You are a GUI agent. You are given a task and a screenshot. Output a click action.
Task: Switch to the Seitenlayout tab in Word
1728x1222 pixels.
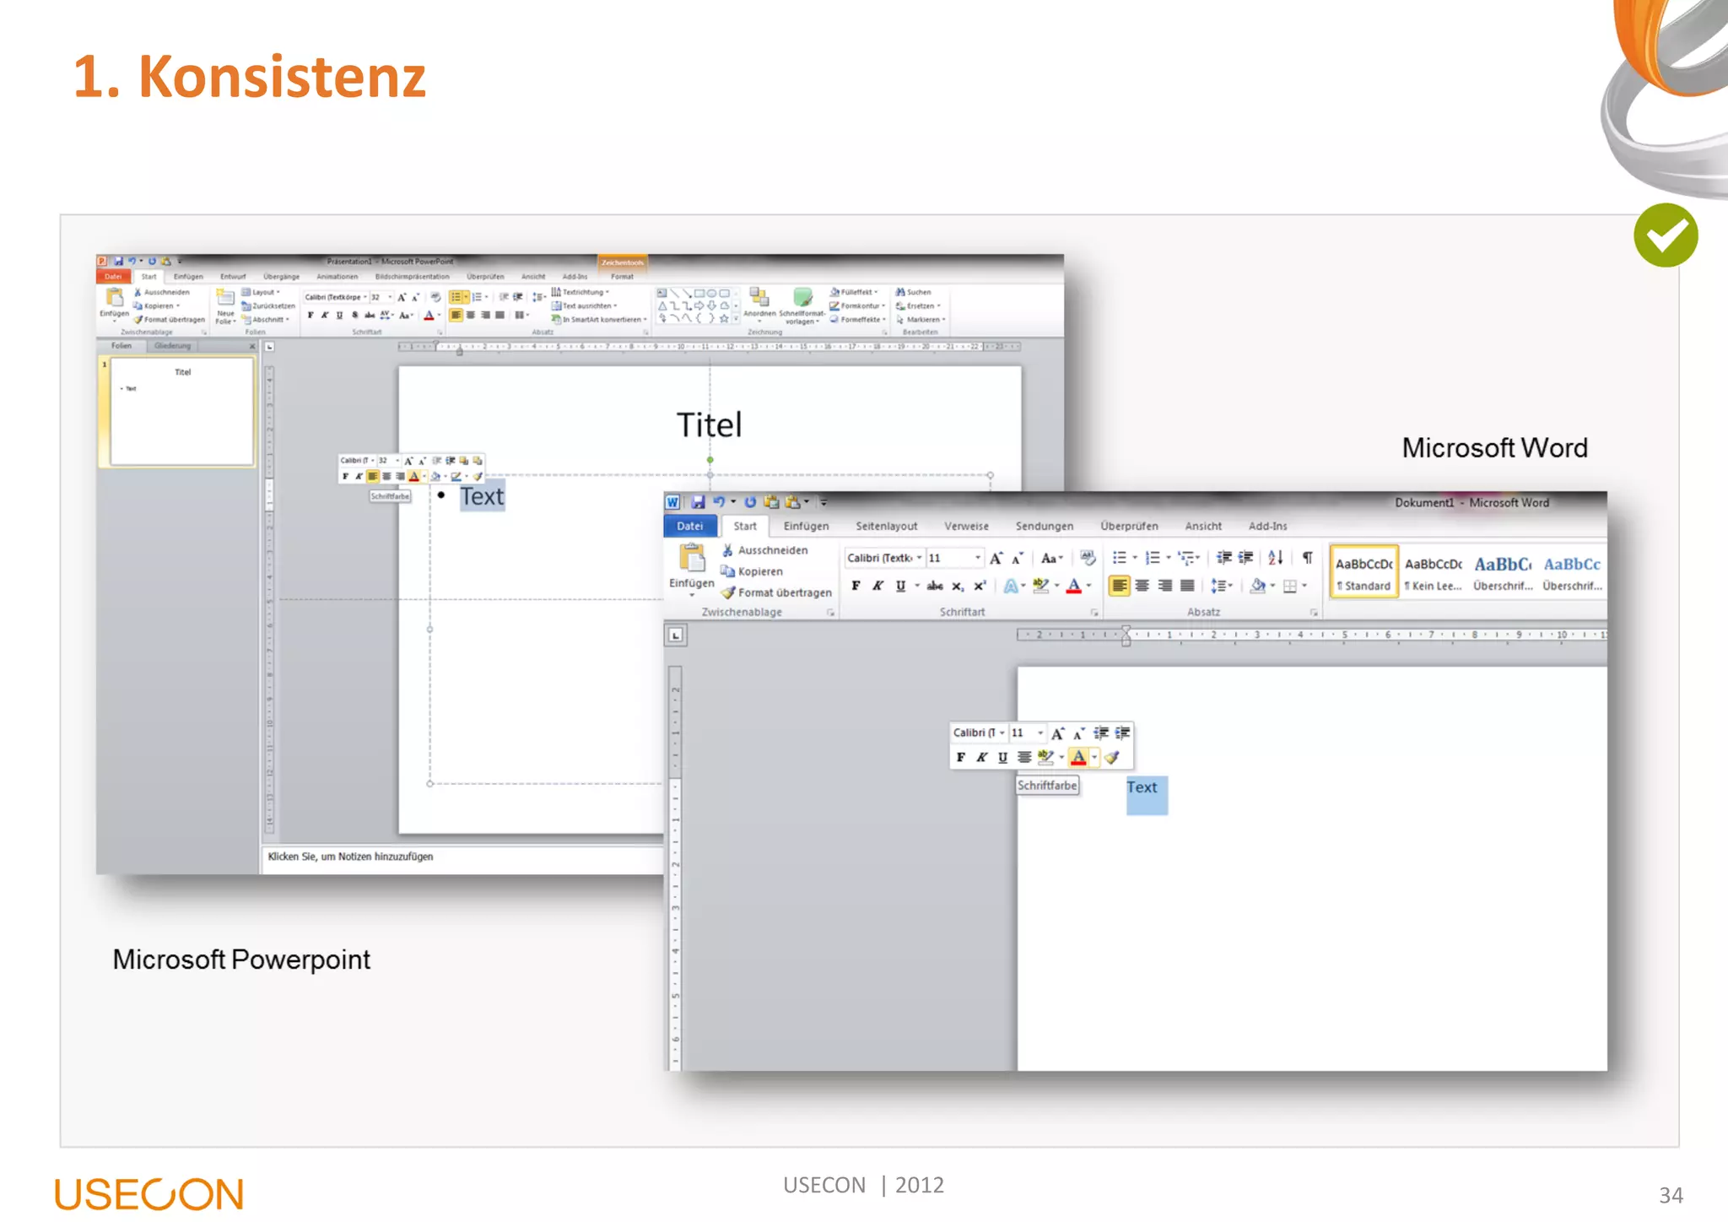[x=886, y=526]
